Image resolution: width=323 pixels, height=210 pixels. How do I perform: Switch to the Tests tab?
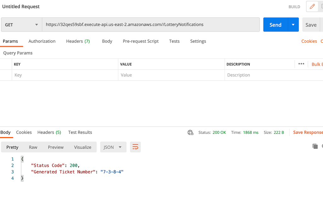(174, 41)
